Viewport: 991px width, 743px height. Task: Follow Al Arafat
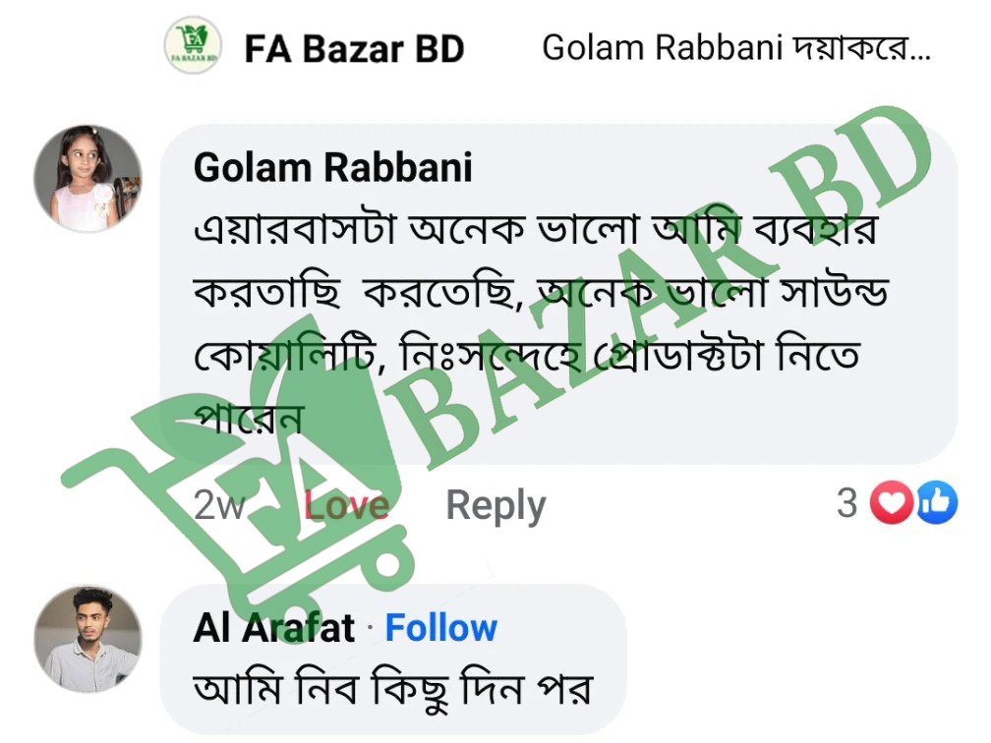click(x=440, y=628)
